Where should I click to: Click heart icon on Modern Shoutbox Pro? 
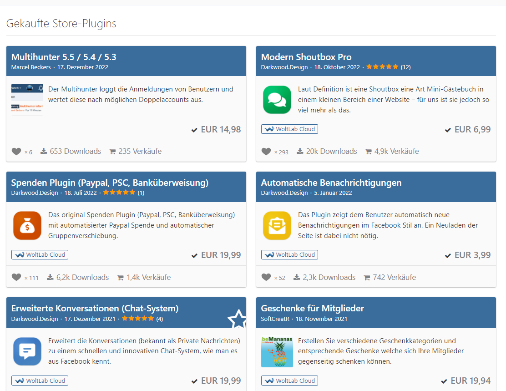(x=266, y=152)
